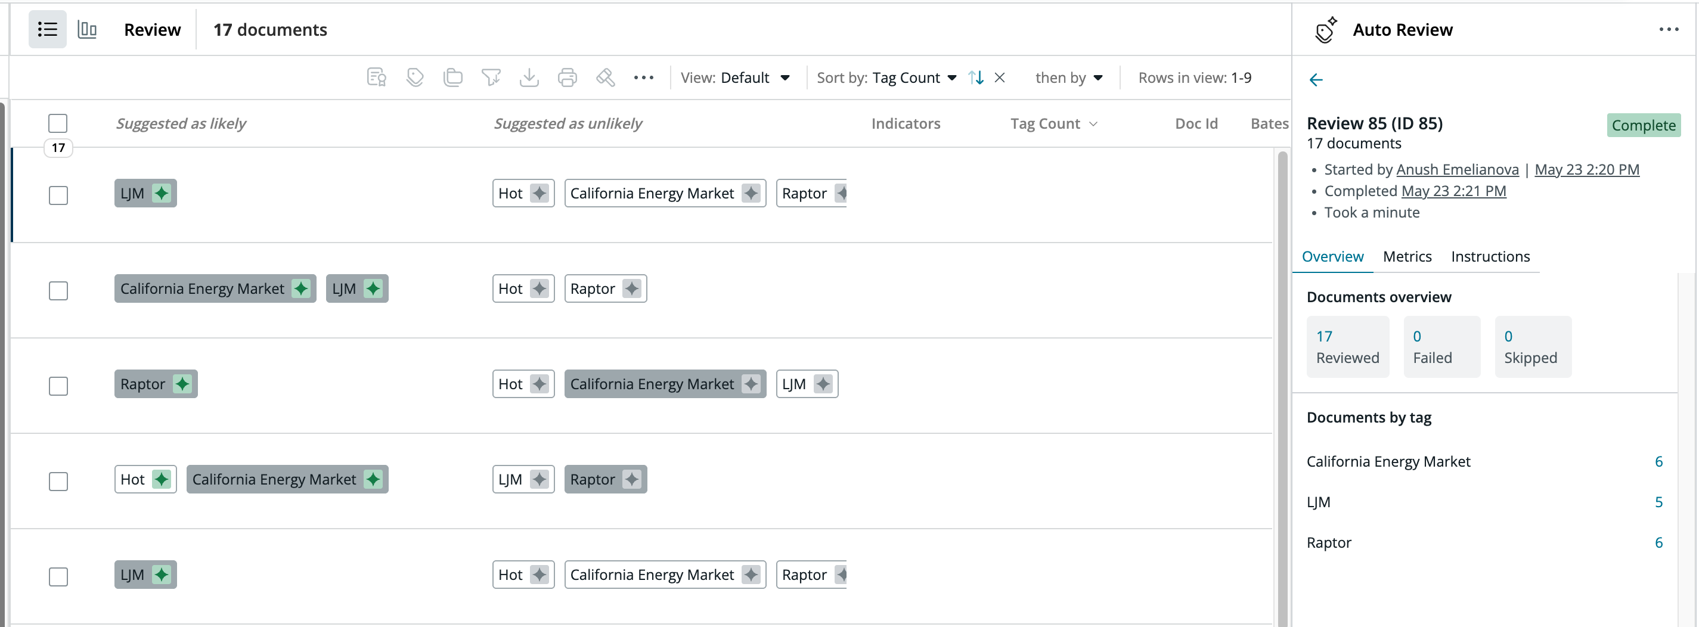Image resolution: width=1699 pixels, height=627 pixels.
Task: Open the document review certificate icon
Action: (x=377, y=78)
